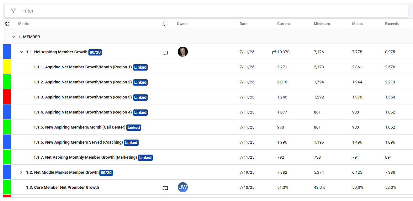Click the linked arrow icon beside 10,370
Screen dimensions: 413x201
coord(274,52)
